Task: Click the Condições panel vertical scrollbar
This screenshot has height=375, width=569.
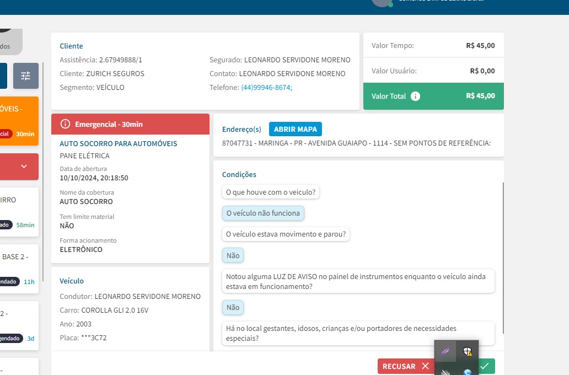Action: (x=503, y=258)
